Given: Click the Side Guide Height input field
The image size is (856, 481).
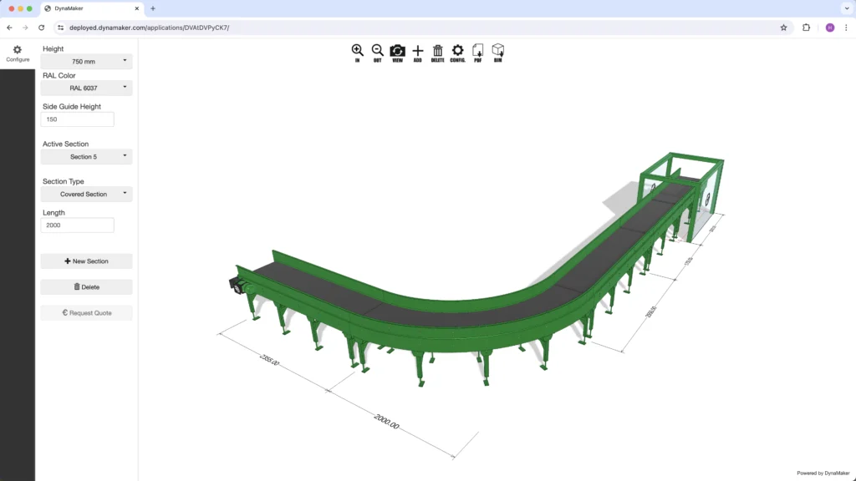Looking at the screenshot, I should click(x=78, y=119).
